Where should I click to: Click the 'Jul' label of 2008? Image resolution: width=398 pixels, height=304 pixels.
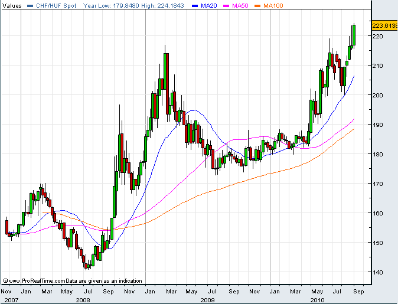click(89, 292)
